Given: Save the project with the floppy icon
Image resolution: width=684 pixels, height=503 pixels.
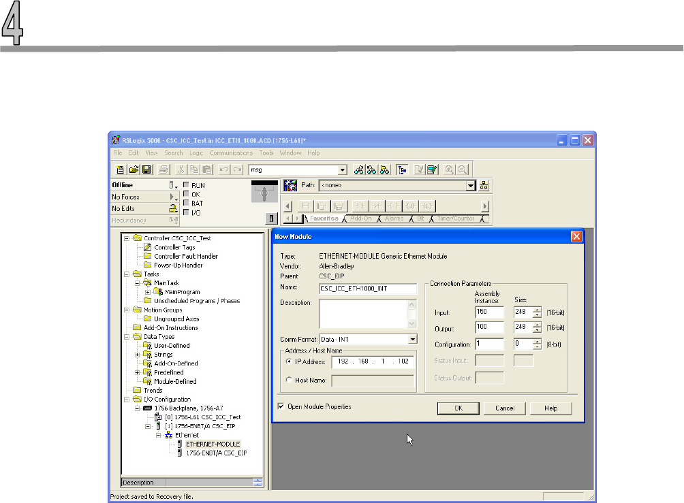Looking at the screenshot, I should 146,170.
